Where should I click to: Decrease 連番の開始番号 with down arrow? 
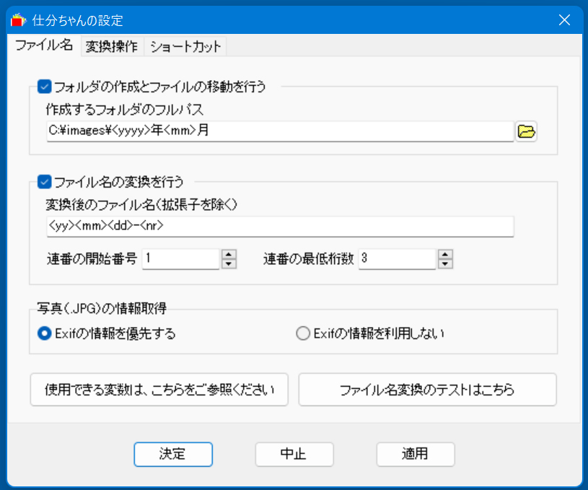[229, 263]
